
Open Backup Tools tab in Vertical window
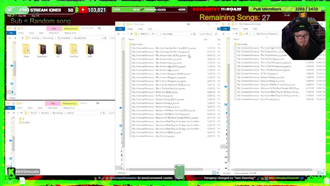click(x=69, y=108)
